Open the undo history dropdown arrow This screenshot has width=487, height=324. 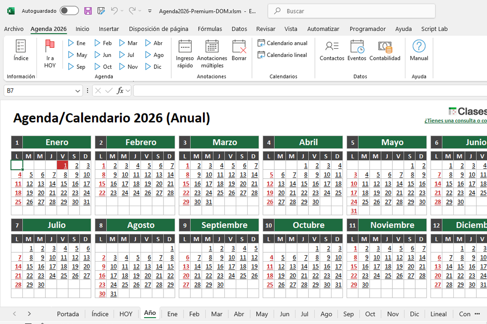[x=123, y=11]
